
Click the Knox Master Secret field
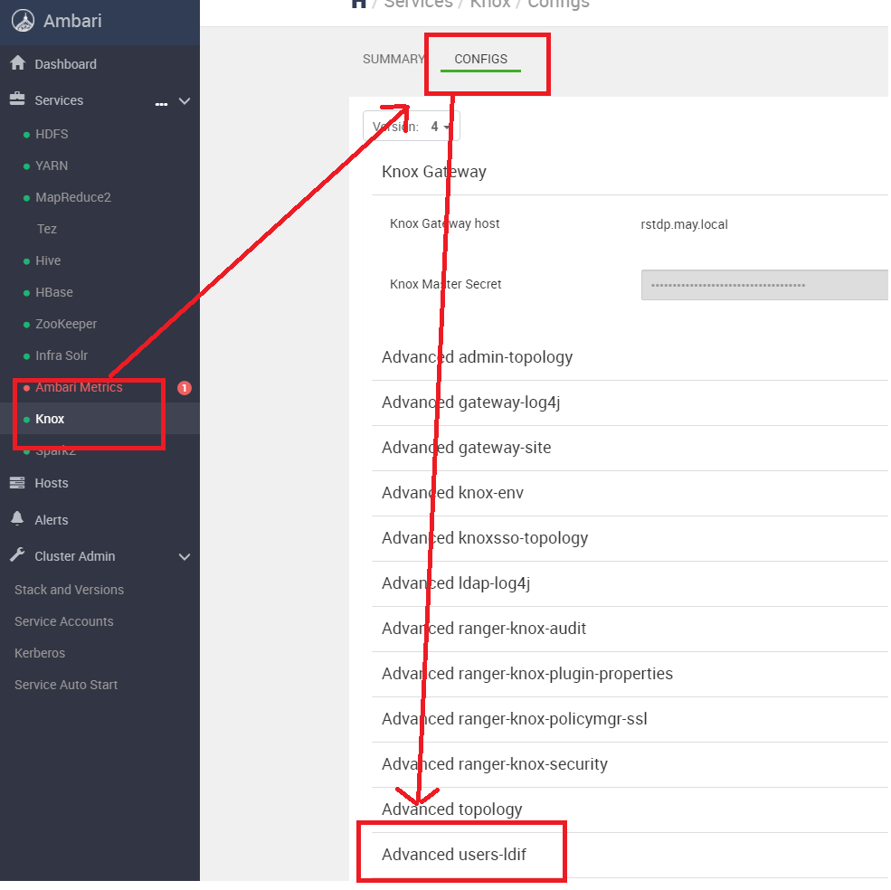pos(764,285)
